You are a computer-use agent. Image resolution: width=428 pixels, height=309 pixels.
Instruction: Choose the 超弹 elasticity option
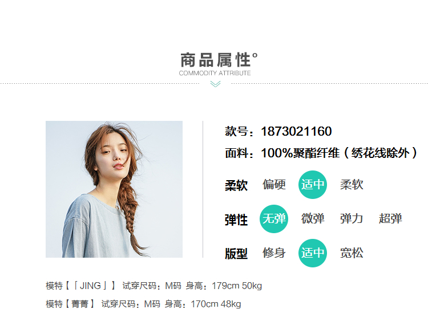[x=390, y=219]
